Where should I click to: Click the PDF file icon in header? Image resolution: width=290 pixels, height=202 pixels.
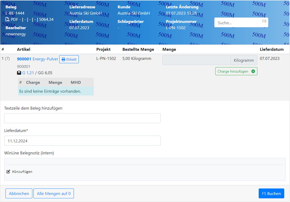[x=8, y=20]
